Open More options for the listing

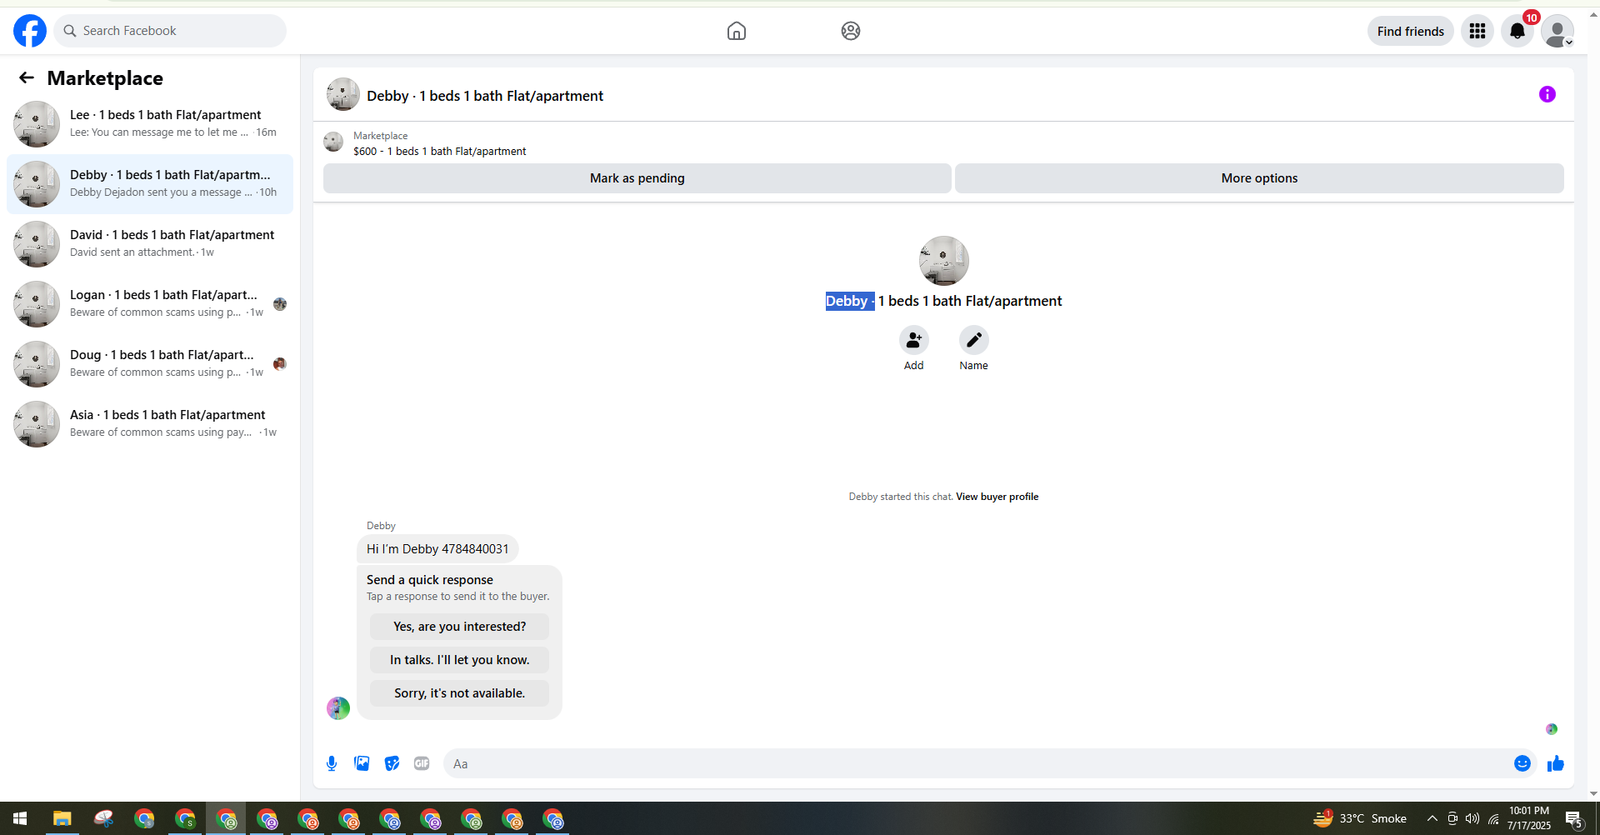pyautogui.click(x=1259, y=178)
